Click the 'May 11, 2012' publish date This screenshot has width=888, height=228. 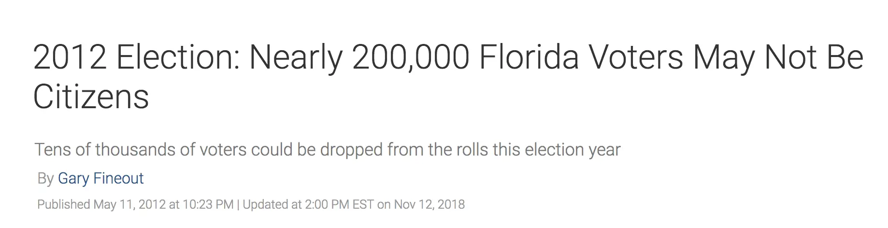coord(129,205)
